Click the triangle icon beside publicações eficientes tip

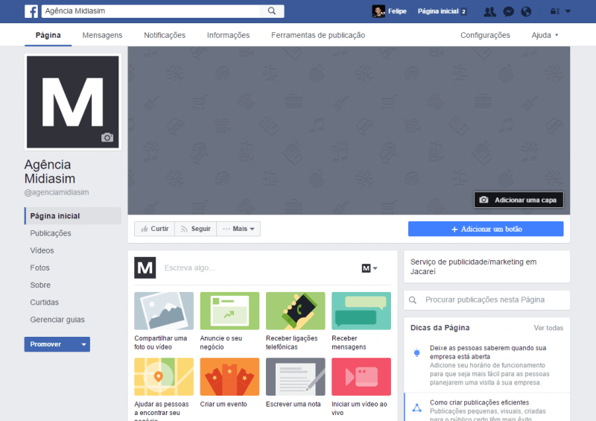(416, 408)
